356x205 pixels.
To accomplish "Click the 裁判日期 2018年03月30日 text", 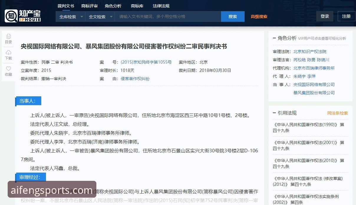I will (x=205, y=70).
